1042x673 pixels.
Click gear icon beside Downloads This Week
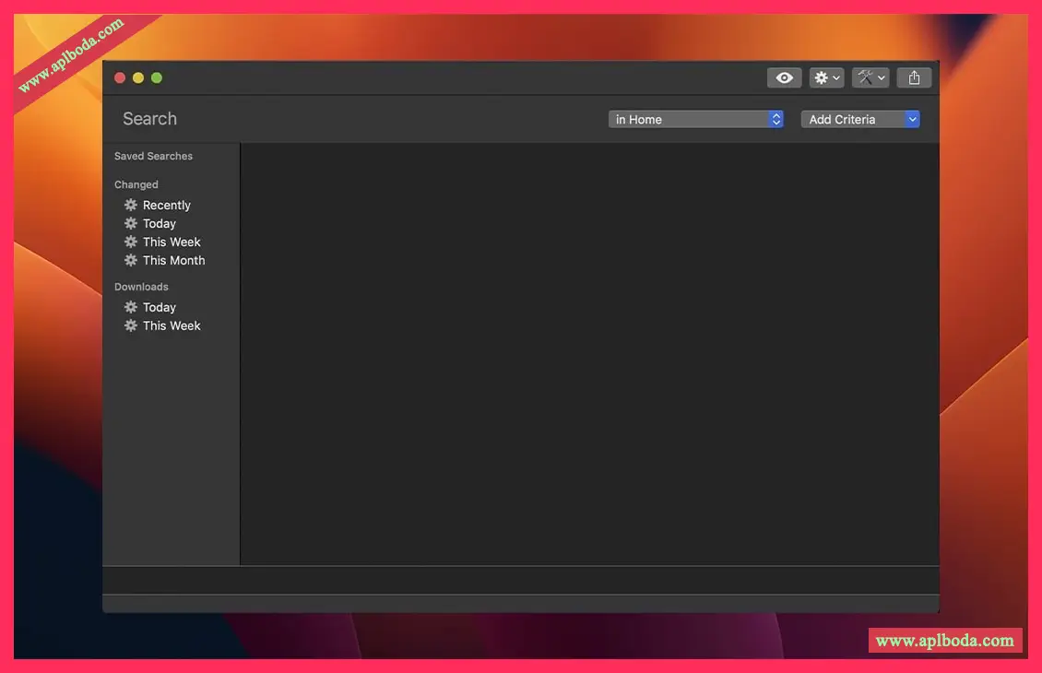pyautogui.click(x=131, y=326)
